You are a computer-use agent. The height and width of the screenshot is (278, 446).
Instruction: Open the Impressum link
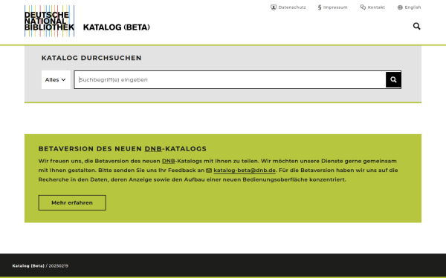click(332, 7)
